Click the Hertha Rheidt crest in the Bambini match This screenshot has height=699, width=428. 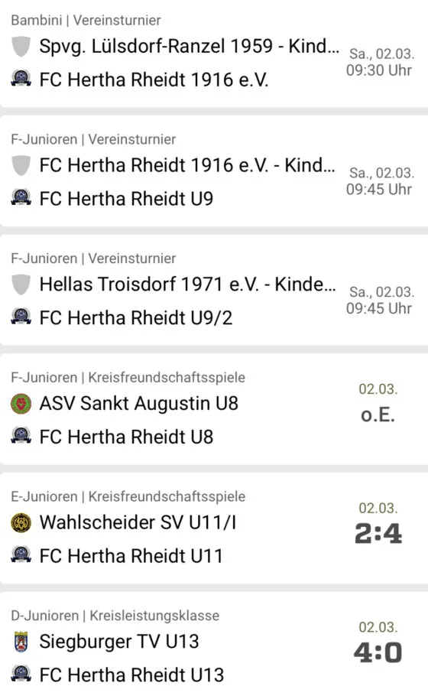pos(21,79)
